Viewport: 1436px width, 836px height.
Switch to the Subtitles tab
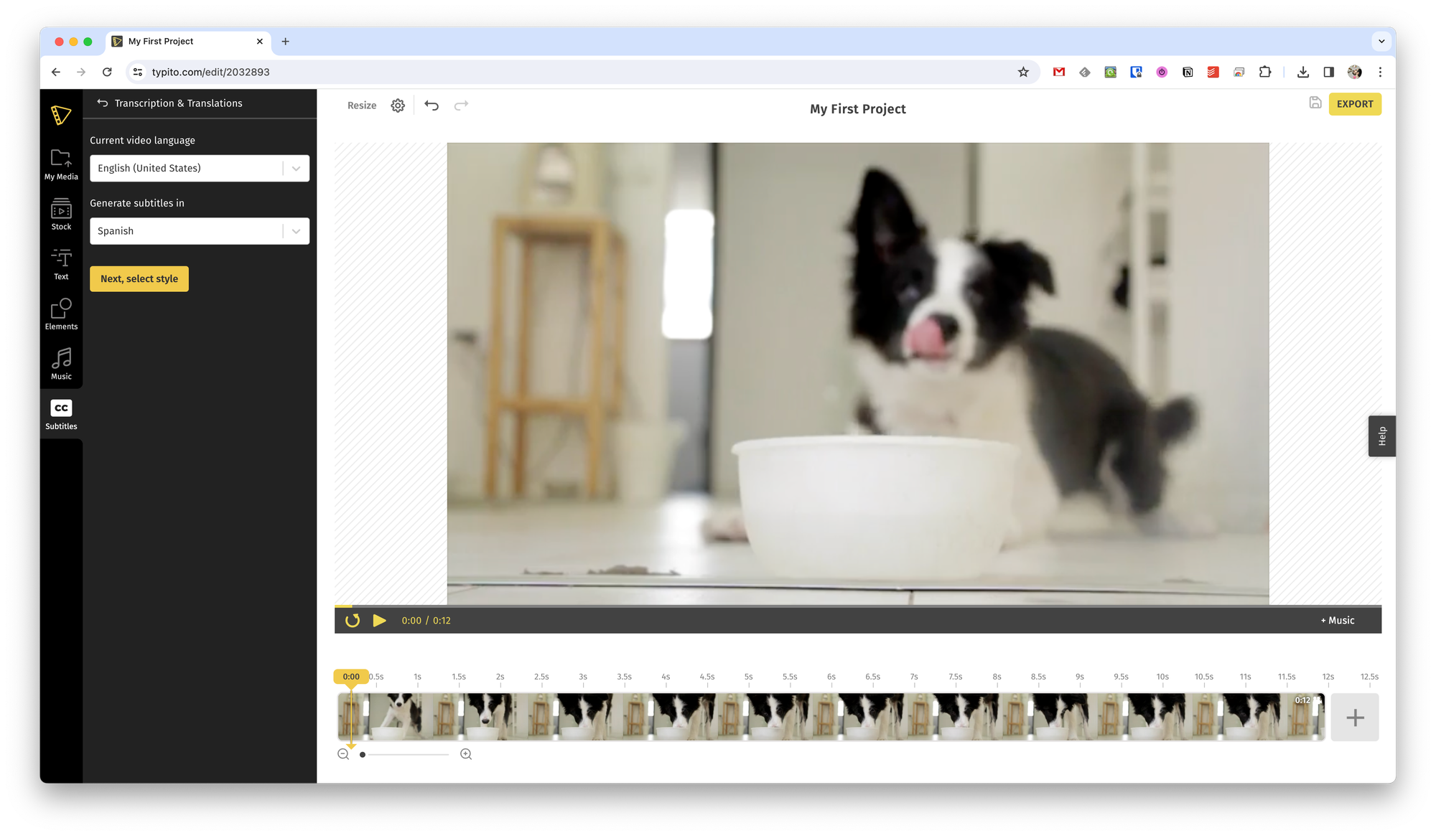61,414
